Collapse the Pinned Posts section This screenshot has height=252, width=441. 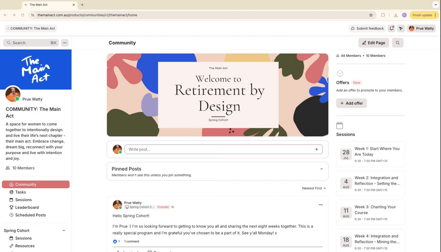pyautogui.click(x=321, y=169)
